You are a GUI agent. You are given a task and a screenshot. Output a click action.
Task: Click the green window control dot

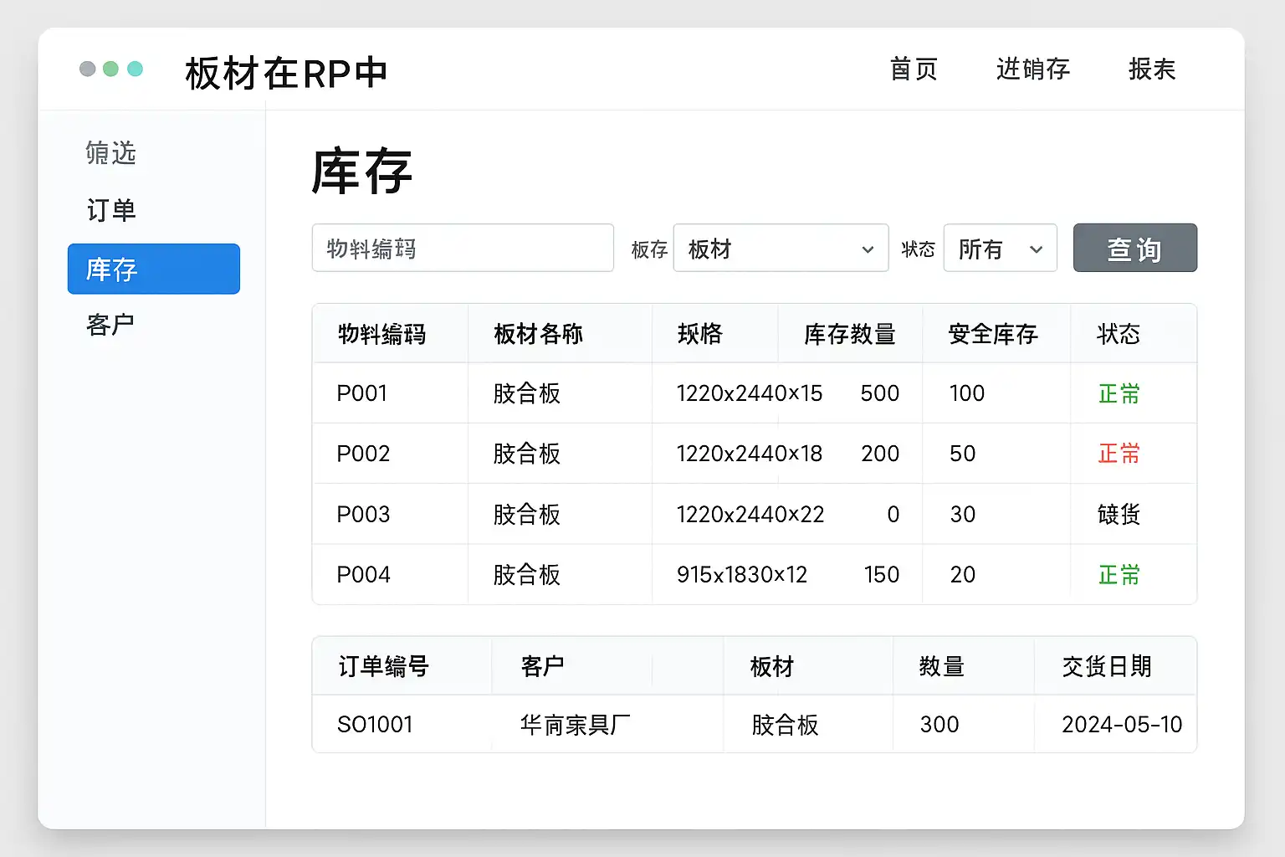(110, 69)
